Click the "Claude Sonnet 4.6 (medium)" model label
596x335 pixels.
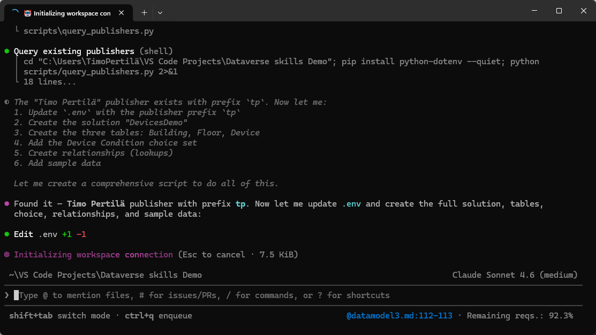pos(515,275)
